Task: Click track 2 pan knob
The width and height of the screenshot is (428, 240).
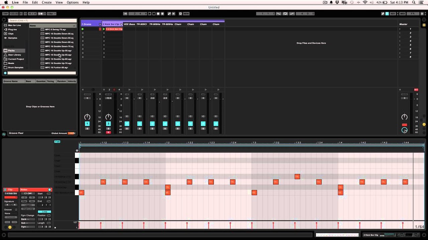Action: click(108, 117)
